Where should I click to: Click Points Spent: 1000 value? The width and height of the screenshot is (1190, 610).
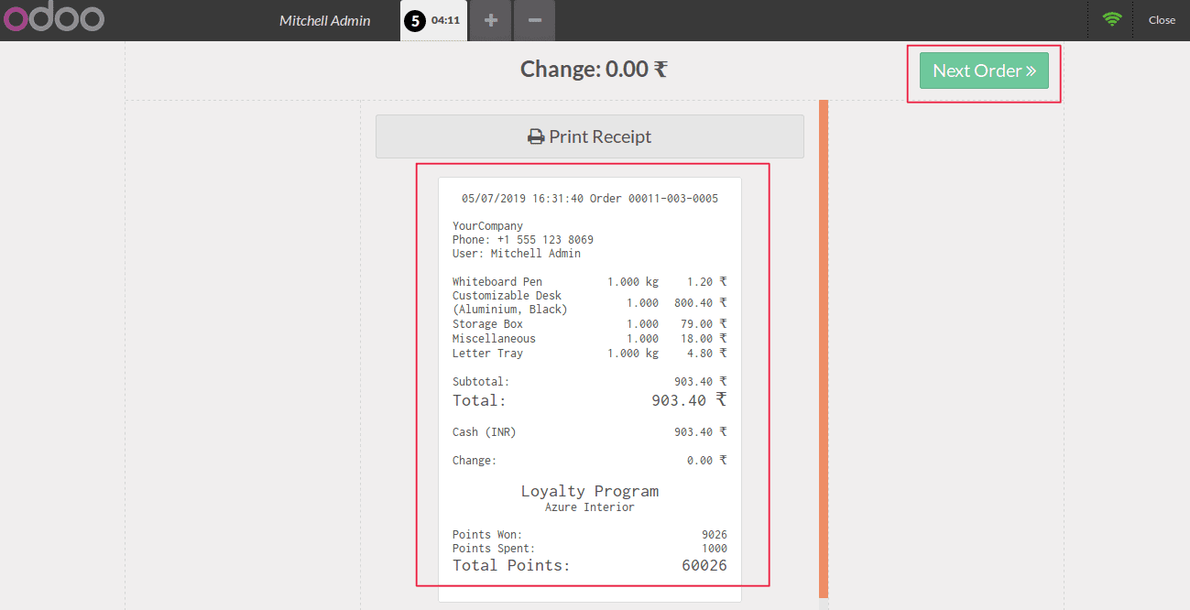click(715, 549)
